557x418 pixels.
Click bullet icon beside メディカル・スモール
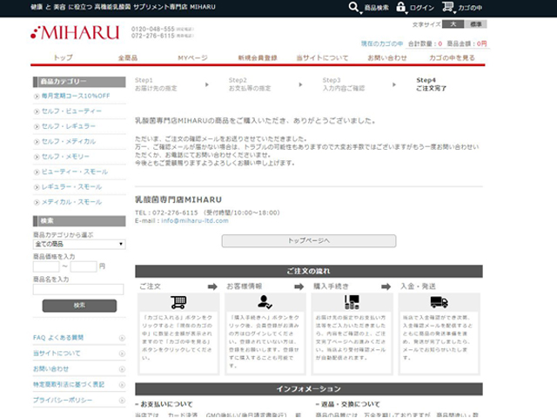(x=37, y=203)
